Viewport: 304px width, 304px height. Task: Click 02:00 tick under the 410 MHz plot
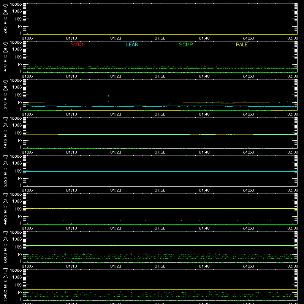click(x=293, y=76)
